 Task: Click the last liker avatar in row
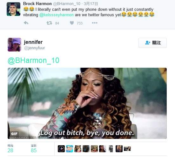point(127,149)
